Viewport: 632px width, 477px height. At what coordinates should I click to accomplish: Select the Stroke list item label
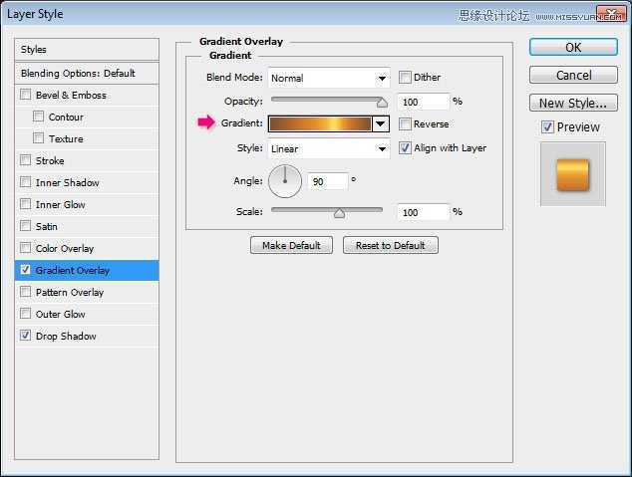pos(50,161)
